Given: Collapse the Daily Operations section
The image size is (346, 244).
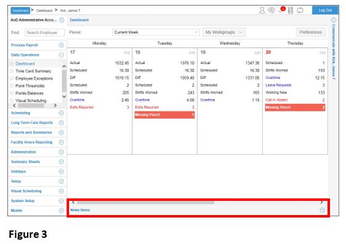Looking at the screenshot, I should pos(61,55).
